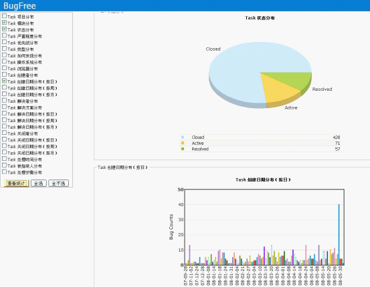Disable Task 创建日期分布（按日）checkbox
The width and height of the screenshot is (370, 287).
4,81
